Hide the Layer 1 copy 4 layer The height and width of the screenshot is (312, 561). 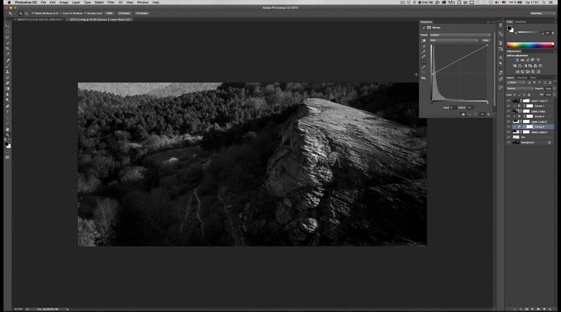pos(509,132)
